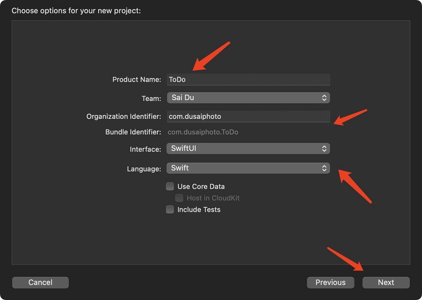422x300 pixels.
Task: Open the Interface dropdown set to SwiftUI
Action: click(x=248, y=148)
